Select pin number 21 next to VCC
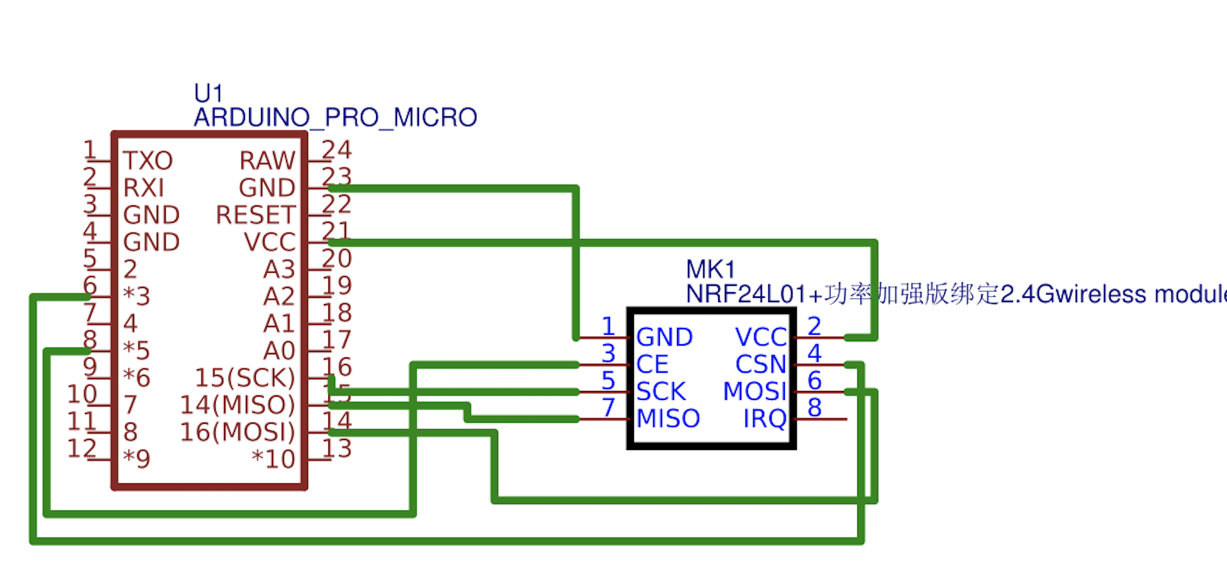This screenshot has width=1227, height=587. [336, 231]
